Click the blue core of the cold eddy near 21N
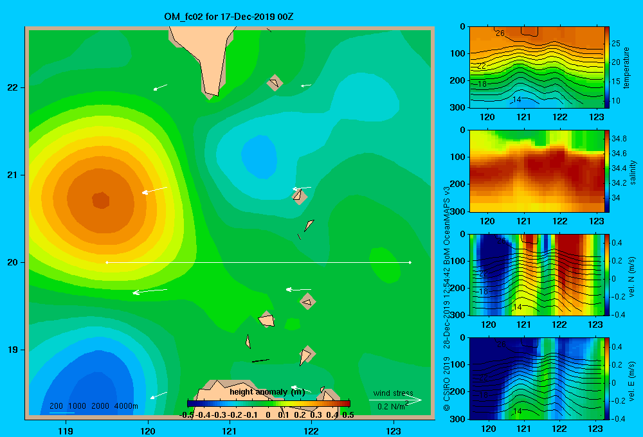This screenshot has height=437, width=643. (x=258, y=157)
